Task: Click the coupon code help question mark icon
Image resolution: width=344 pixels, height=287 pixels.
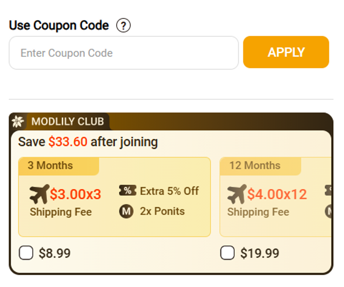Action: point(123,26)
